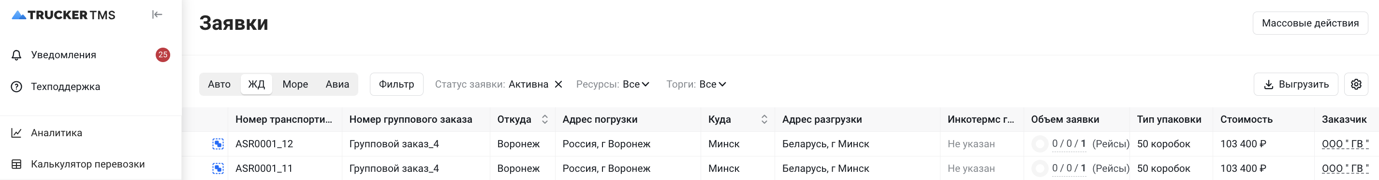The width and height of the screenshot is (1379, 180).
Task: Collapse the sidebar with the arrow icon
Action: point(157,14)
